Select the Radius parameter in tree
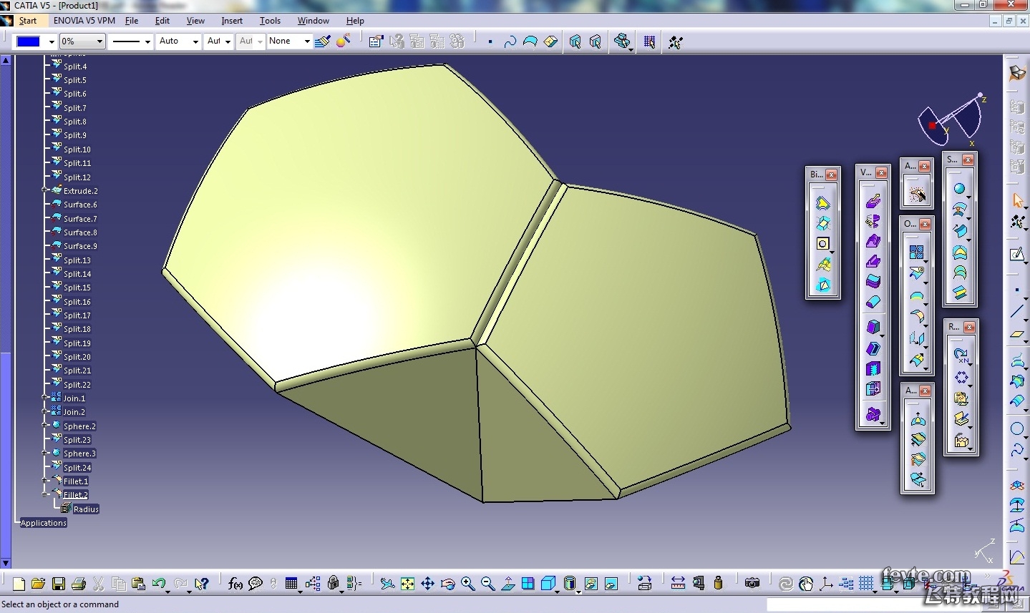Viewport: 1030px width, 613px height. [86, 509]
